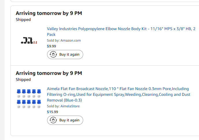Screen dimensions: 199x140
Task: Select the arrival heading above Aimela nozzle
Action: point(49,73)
